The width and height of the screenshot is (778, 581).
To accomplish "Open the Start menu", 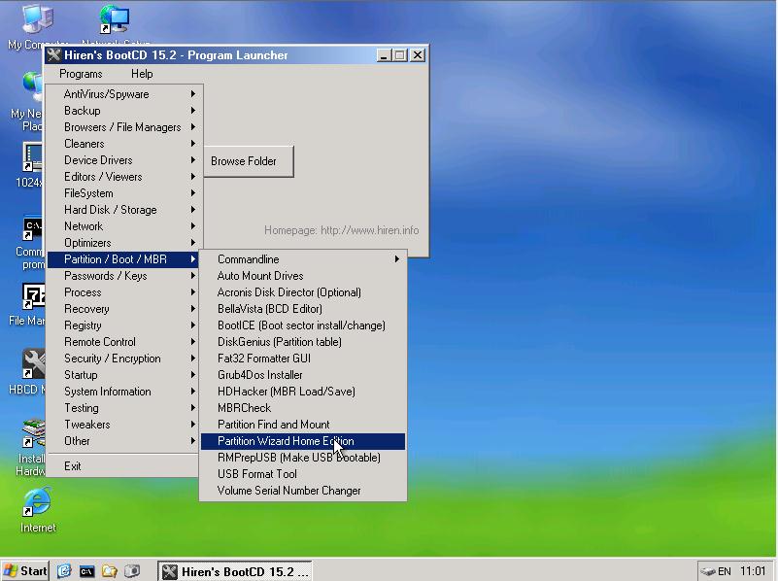I will [x=25, y=571].
